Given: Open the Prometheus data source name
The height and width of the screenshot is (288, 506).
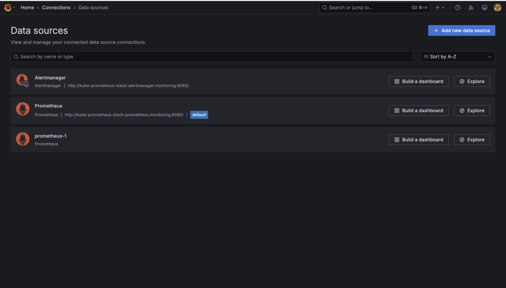Looking at the screenshot, I should [x=49, y=106].
